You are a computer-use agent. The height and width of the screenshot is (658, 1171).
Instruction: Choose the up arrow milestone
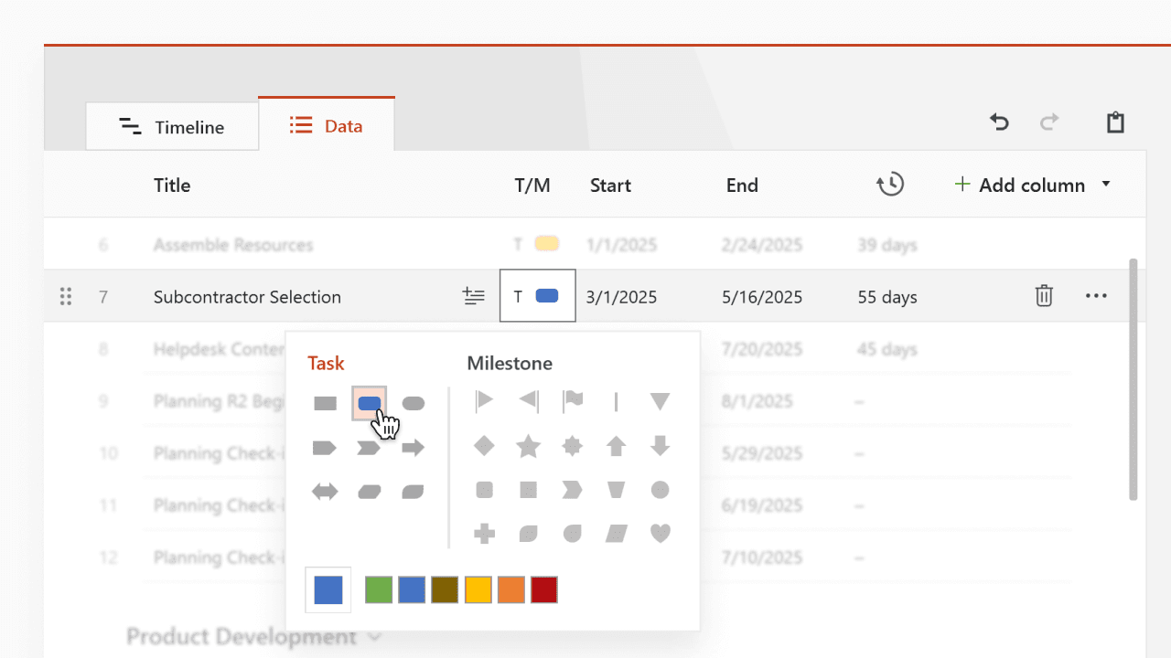617,446
